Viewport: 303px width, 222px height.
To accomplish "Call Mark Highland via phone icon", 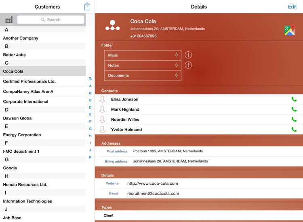I will (x=294, y=109).
